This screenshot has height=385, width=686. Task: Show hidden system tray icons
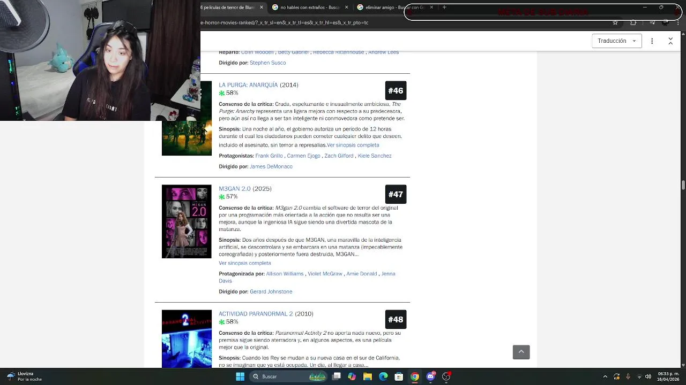click(x=605, y=376)
